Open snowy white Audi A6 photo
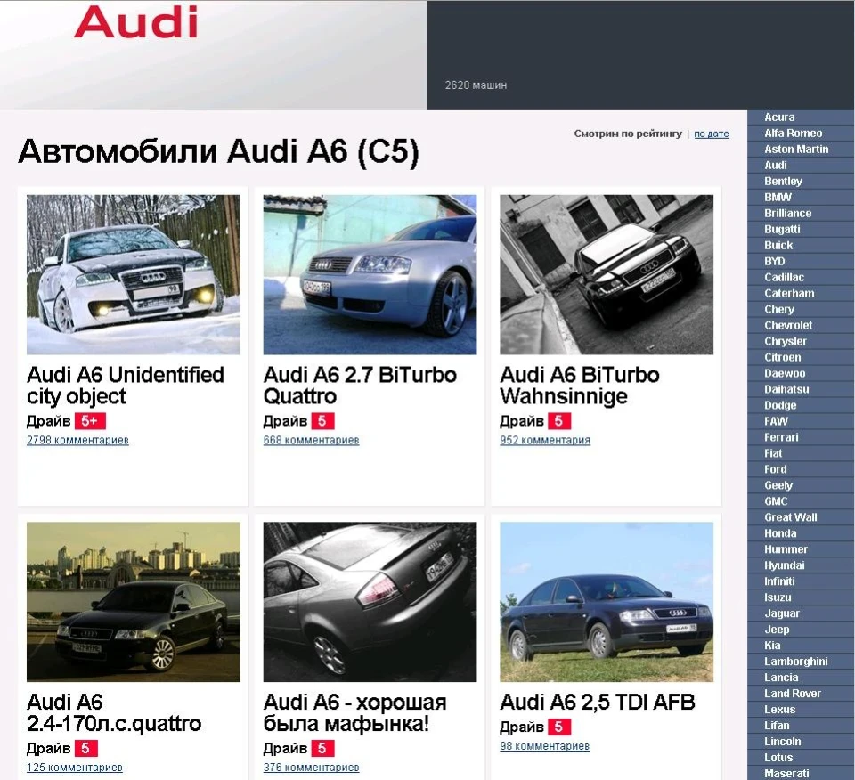 coord(133,275)
